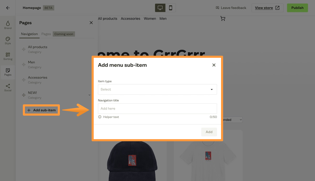Collapse the NEW! item chevron
The width and height of the screenshot is (315, 181).
pos(89,95)
